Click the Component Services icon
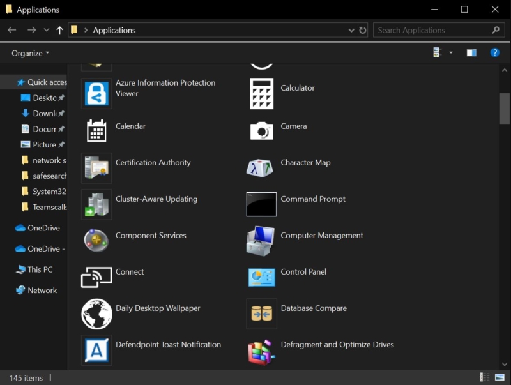The image size is (511, 385). [x=96, y=240]
